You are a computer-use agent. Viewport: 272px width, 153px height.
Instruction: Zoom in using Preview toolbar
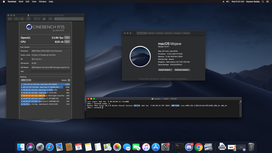tap(22, 19)
